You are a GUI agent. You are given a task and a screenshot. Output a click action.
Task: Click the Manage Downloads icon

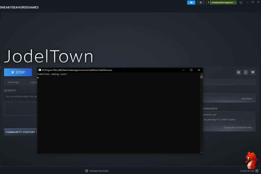pos(87,171)
